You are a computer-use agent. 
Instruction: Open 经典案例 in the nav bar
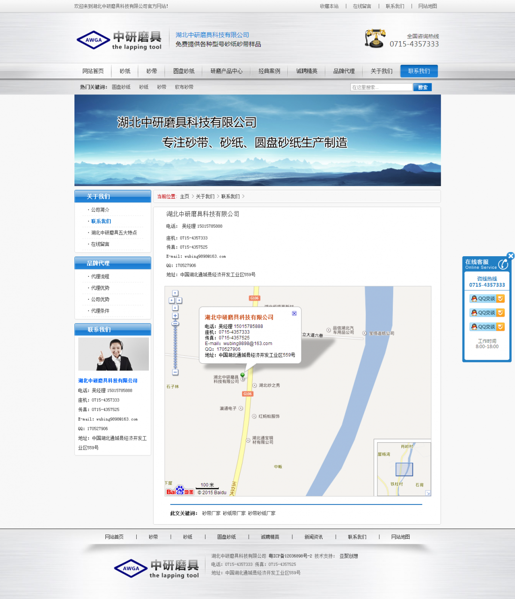[269, 71]
